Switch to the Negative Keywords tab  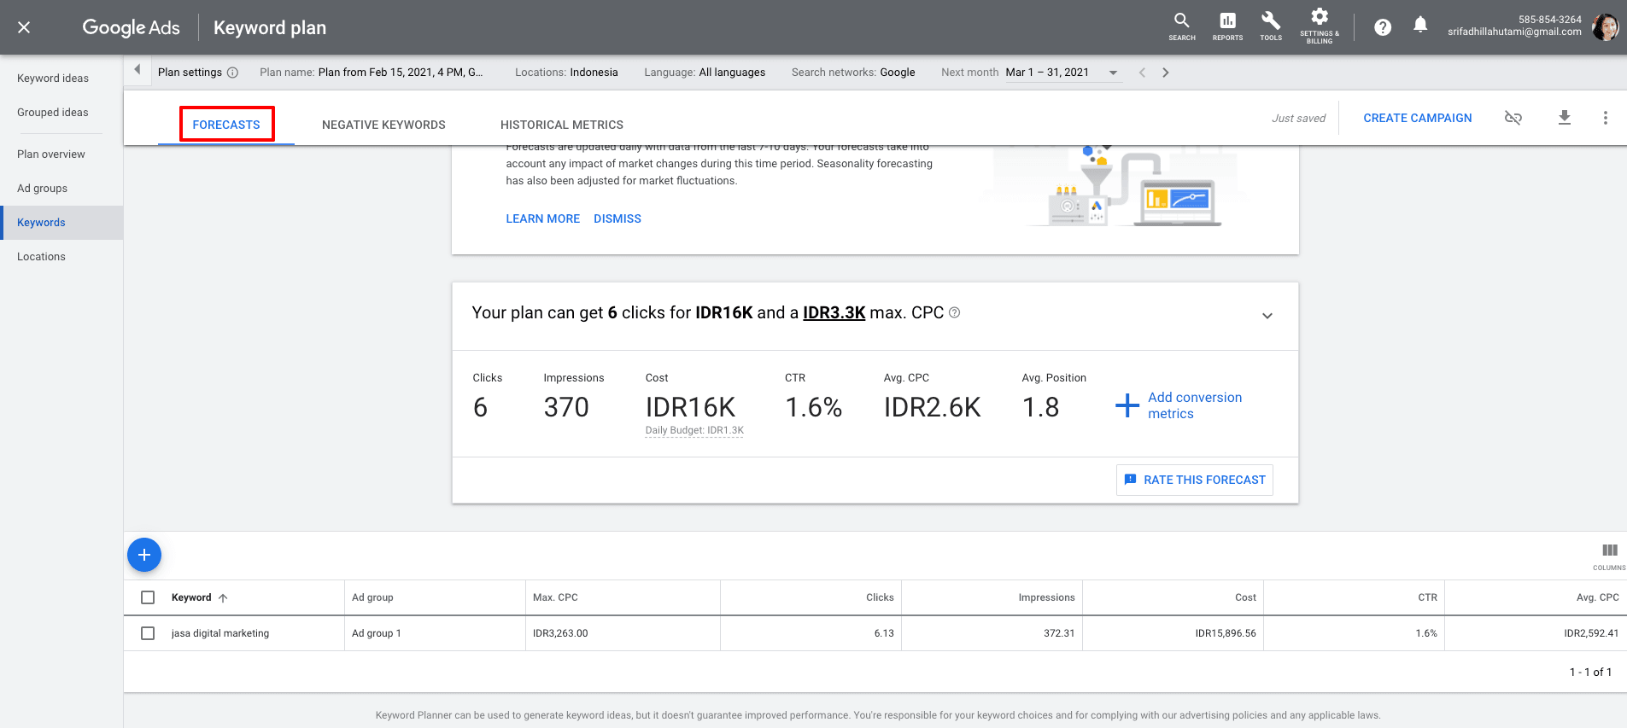tap(383, 125)
